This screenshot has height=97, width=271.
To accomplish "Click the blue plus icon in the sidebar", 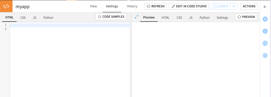I will coord(265,19).
